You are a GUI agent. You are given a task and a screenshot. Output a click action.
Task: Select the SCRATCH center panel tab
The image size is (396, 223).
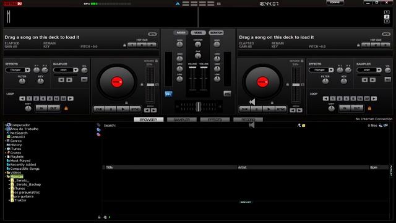point(216,33)
